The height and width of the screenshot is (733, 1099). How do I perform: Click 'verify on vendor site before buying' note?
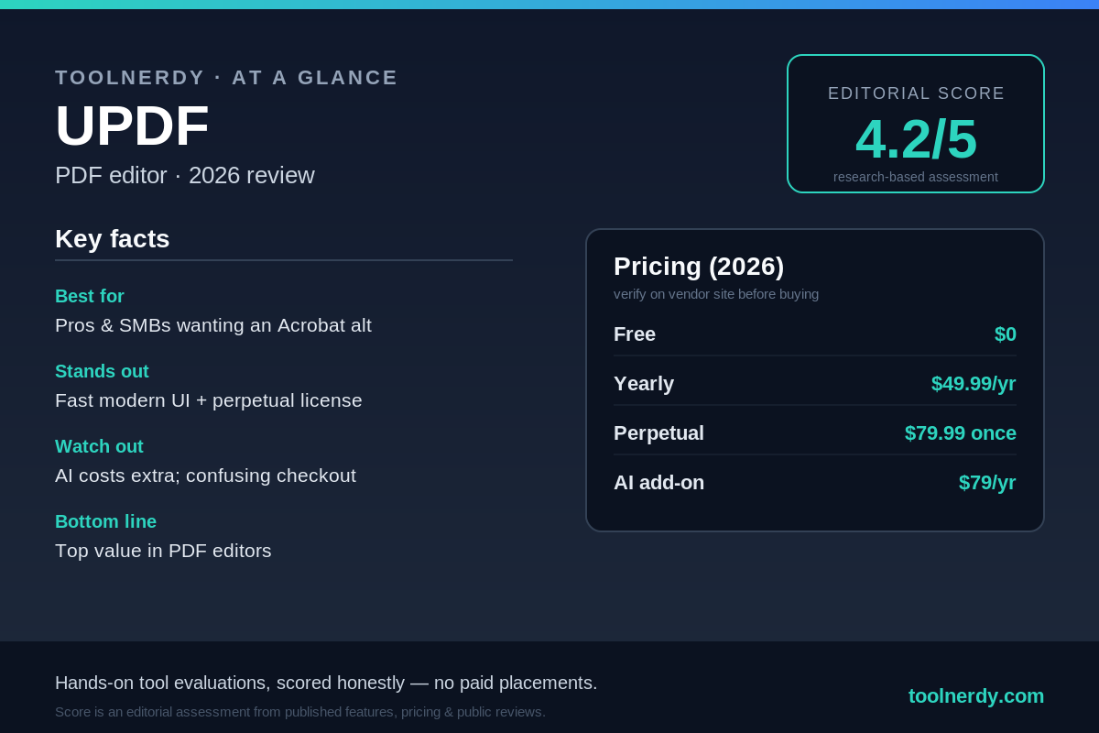click(716, 294)
